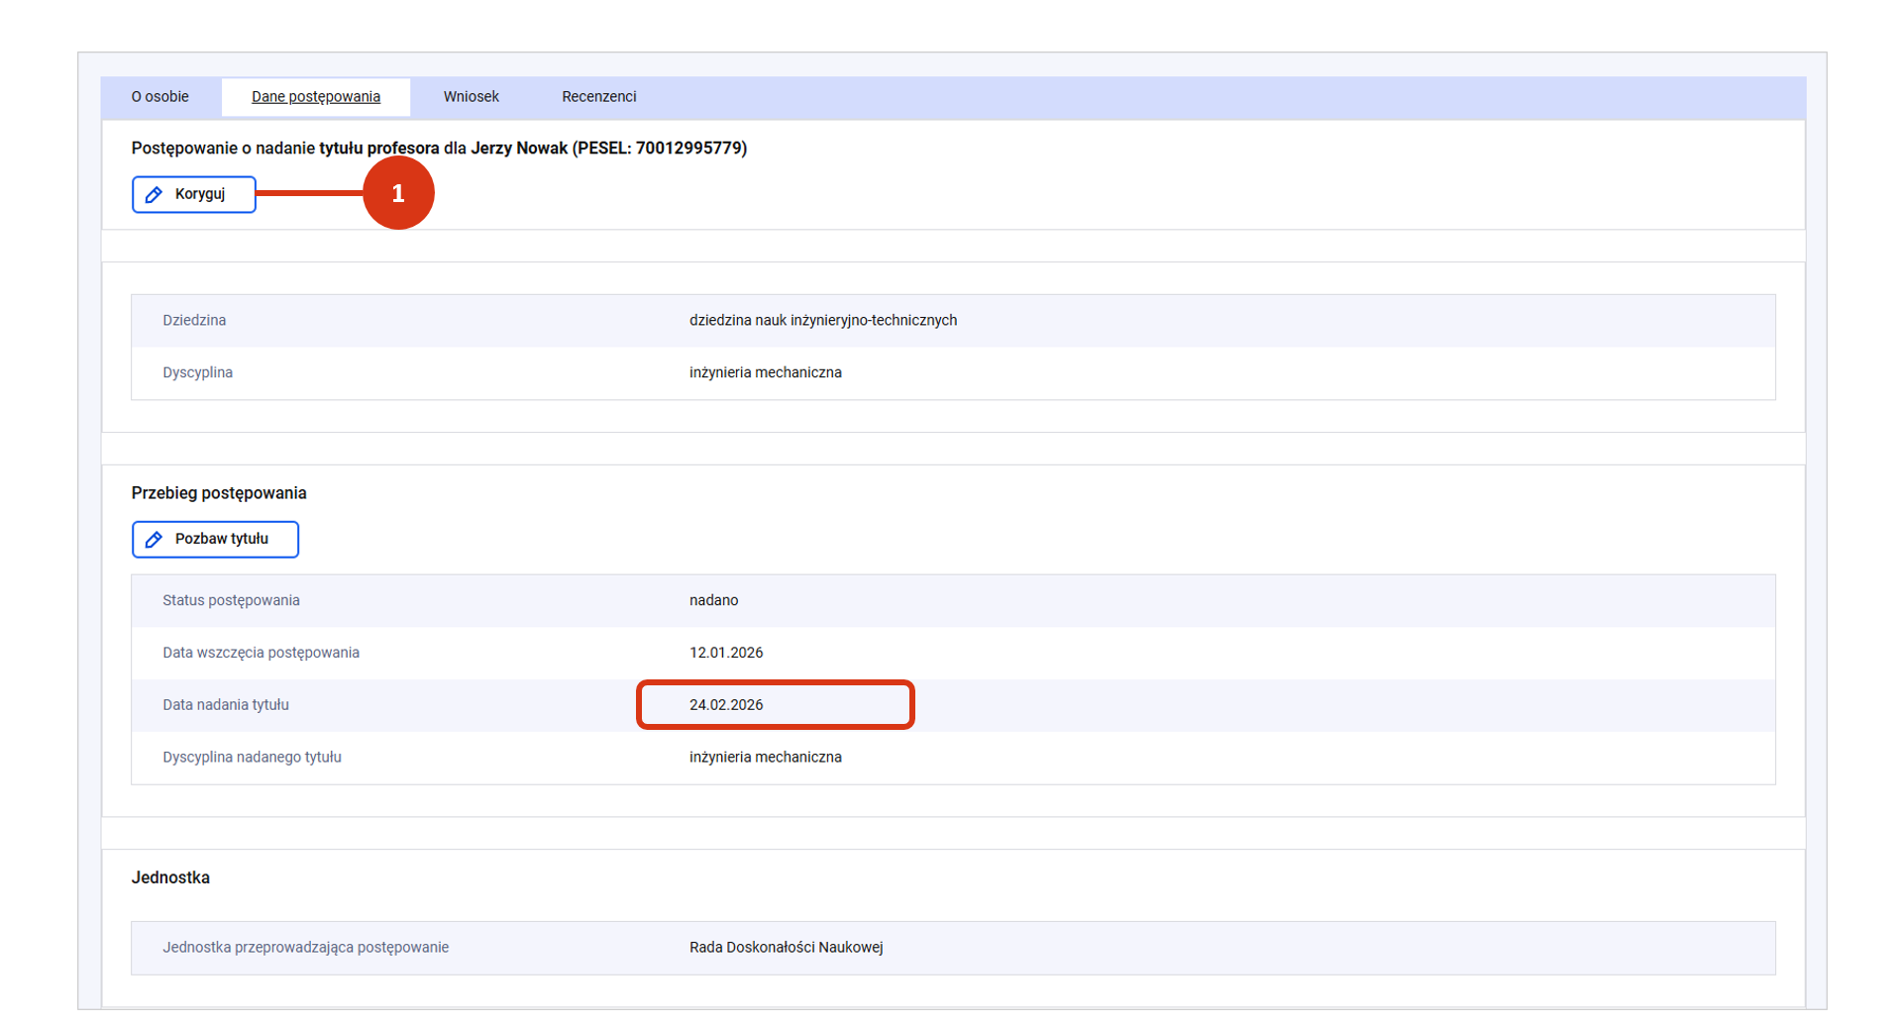Click Rada Doskonałości Naukowej unit value

tap(786, 948)
